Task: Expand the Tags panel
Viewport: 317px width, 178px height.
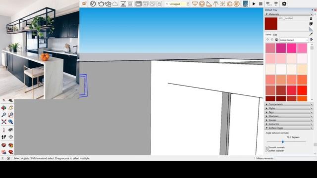Action: click(289, 112)
